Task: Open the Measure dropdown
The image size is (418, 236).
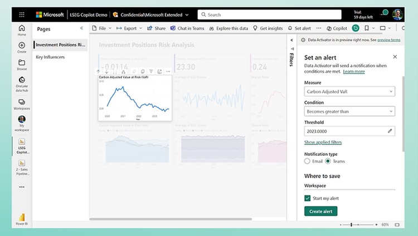Action: (349, 91)
